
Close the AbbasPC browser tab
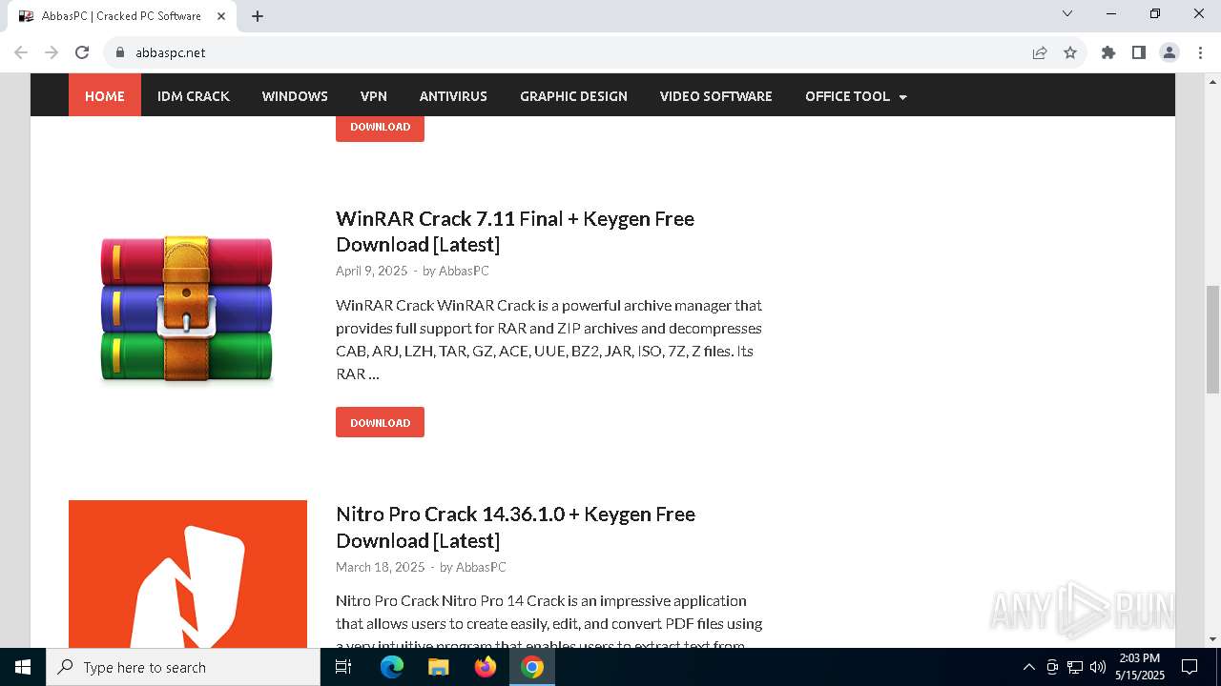pos(221,16)
